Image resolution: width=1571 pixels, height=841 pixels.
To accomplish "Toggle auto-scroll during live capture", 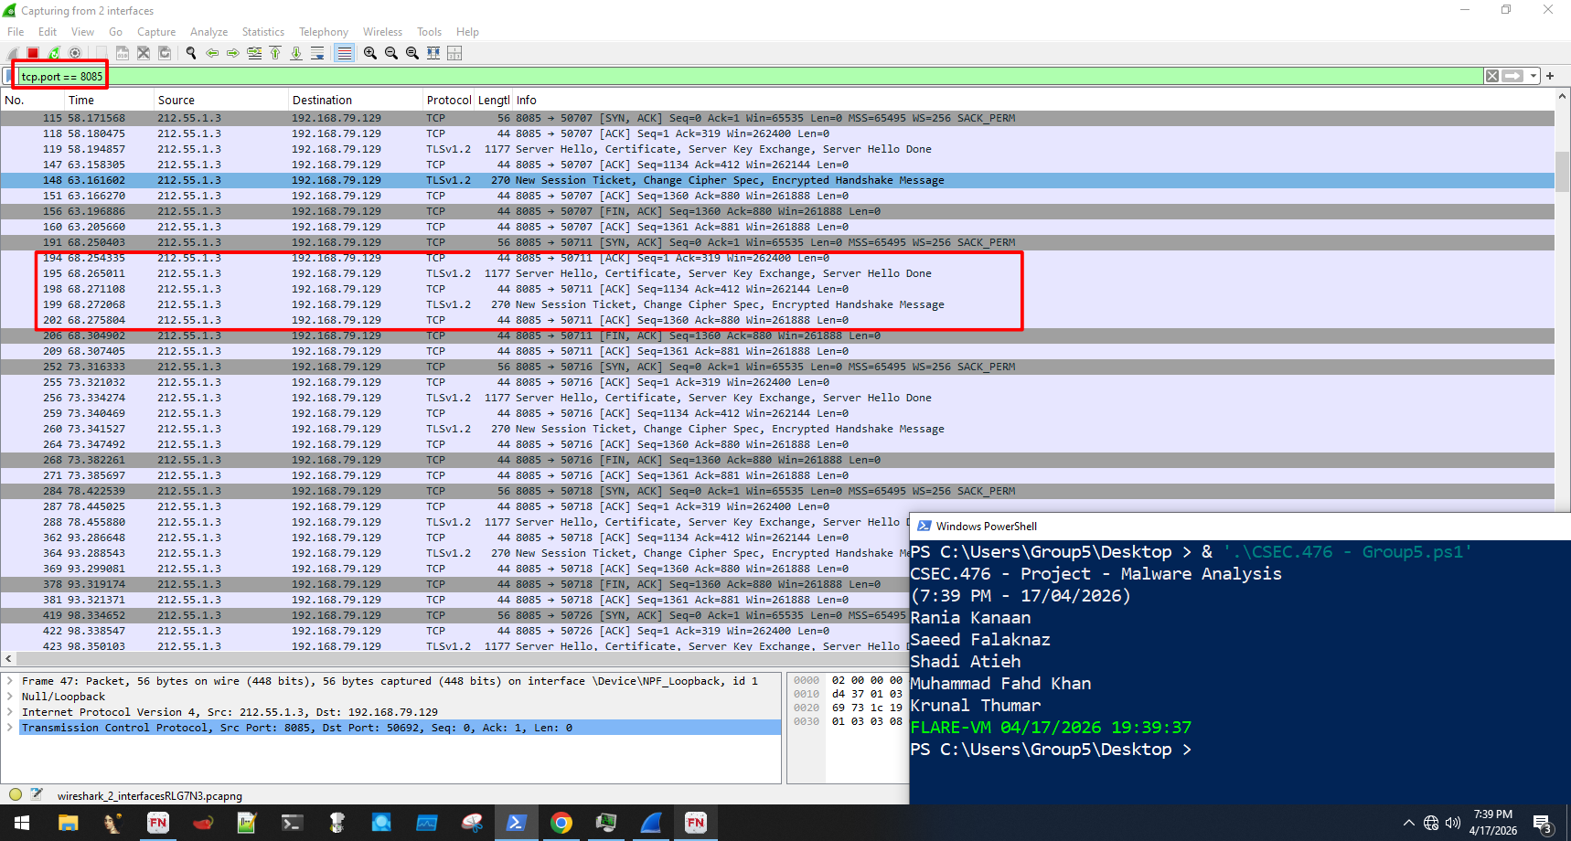I will pyautogui.click(x=317, y=53).
